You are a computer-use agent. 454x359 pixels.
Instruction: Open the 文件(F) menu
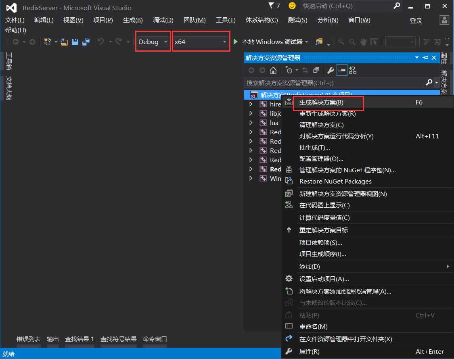point(15,20)
